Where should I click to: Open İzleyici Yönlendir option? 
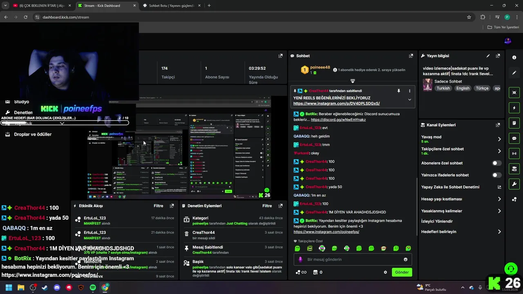[437, 221]
